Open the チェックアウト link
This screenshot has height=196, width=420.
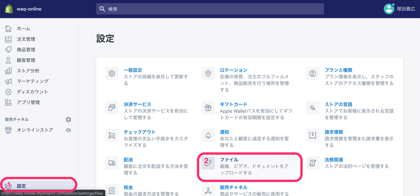[x=140, y=132]
